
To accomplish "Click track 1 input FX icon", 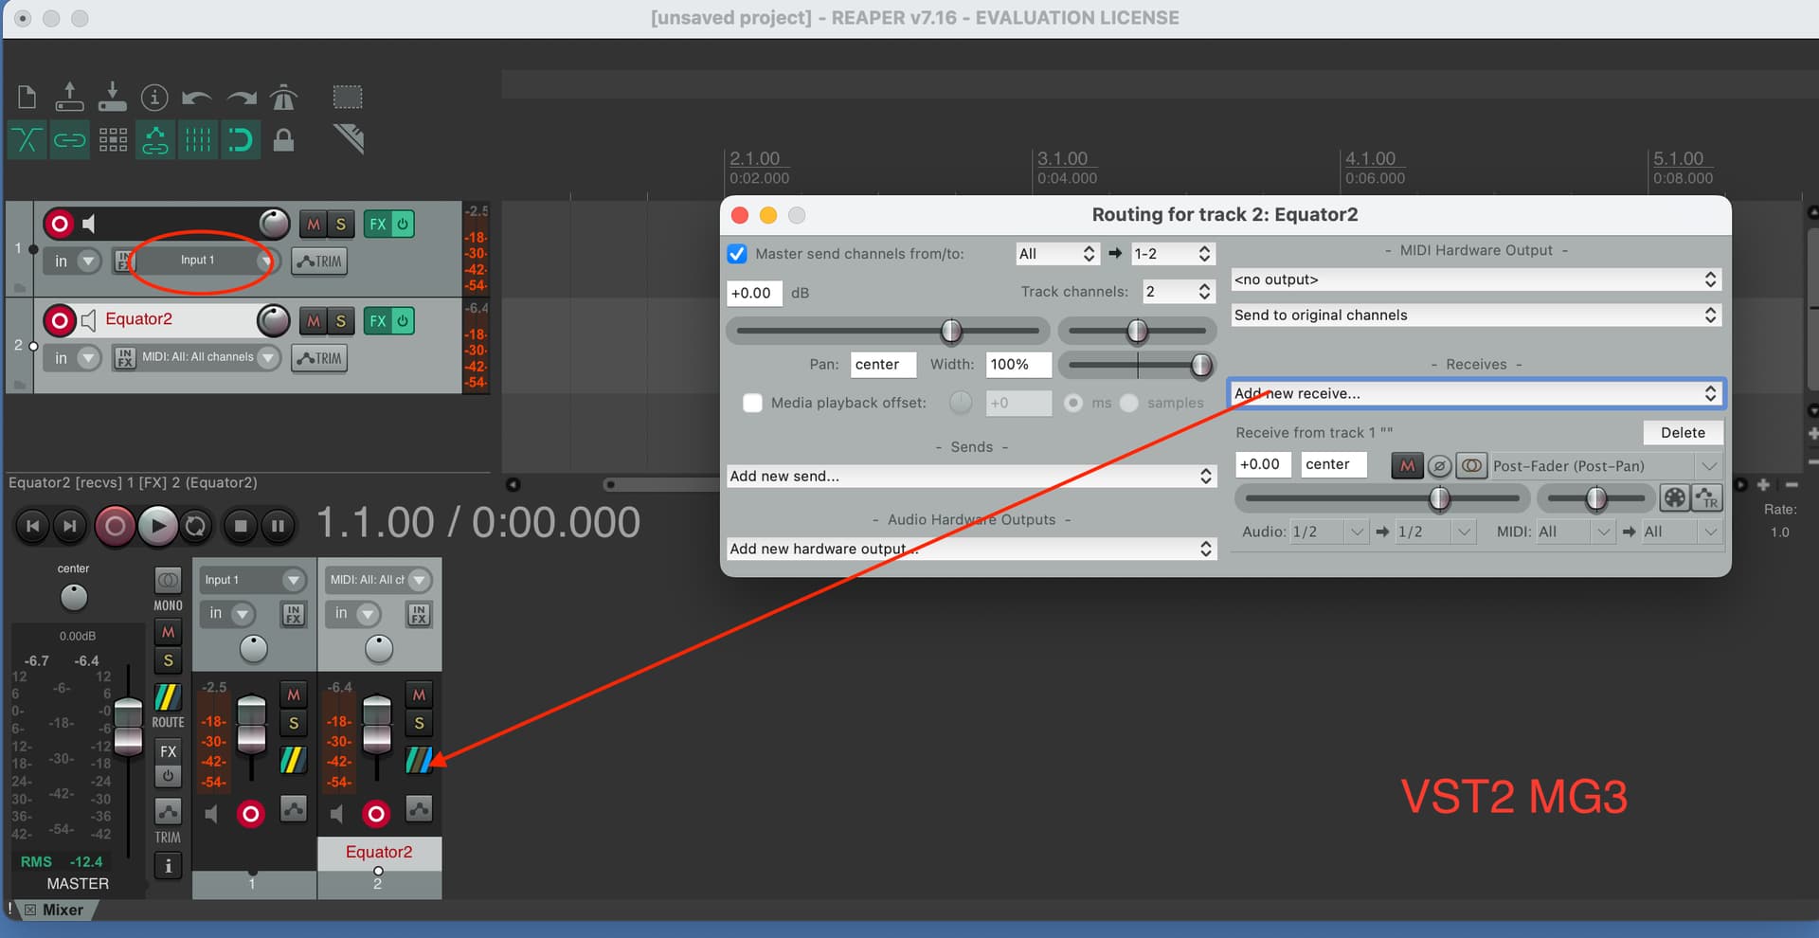I will coord(124,261).
